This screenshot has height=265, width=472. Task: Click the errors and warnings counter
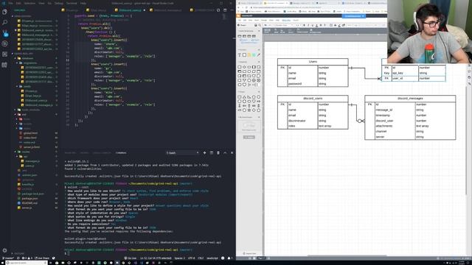[27, 258]
